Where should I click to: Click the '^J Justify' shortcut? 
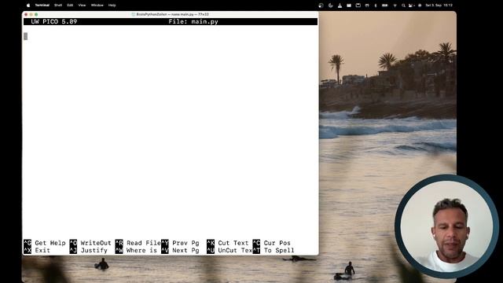(x=89, y=250)
